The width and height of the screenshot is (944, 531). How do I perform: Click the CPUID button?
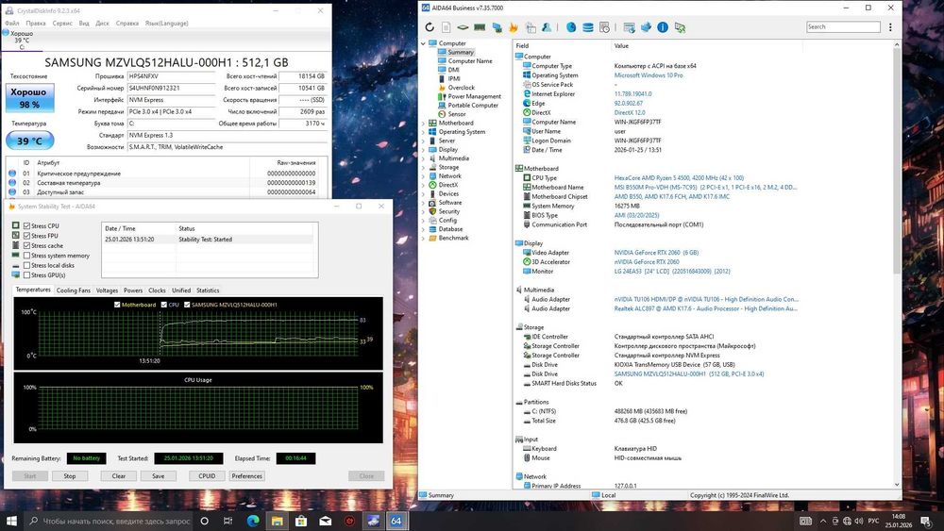click(x=207, y=475)
